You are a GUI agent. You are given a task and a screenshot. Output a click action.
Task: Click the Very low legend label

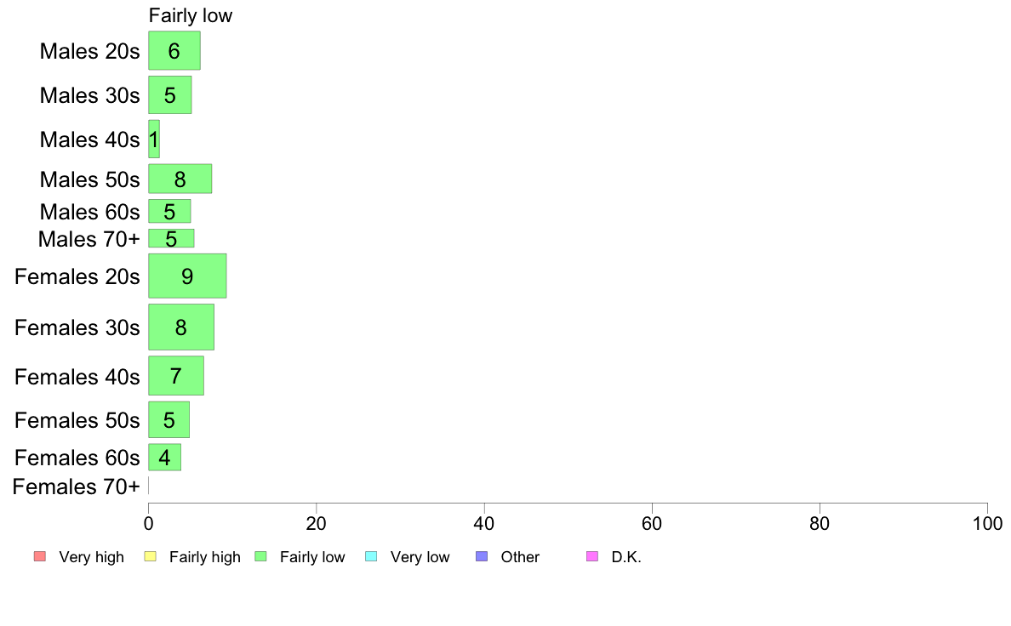[420, 557]
